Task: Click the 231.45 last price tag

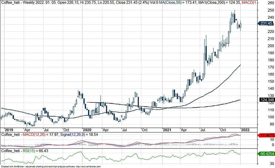Action: (x=266, y=23)
